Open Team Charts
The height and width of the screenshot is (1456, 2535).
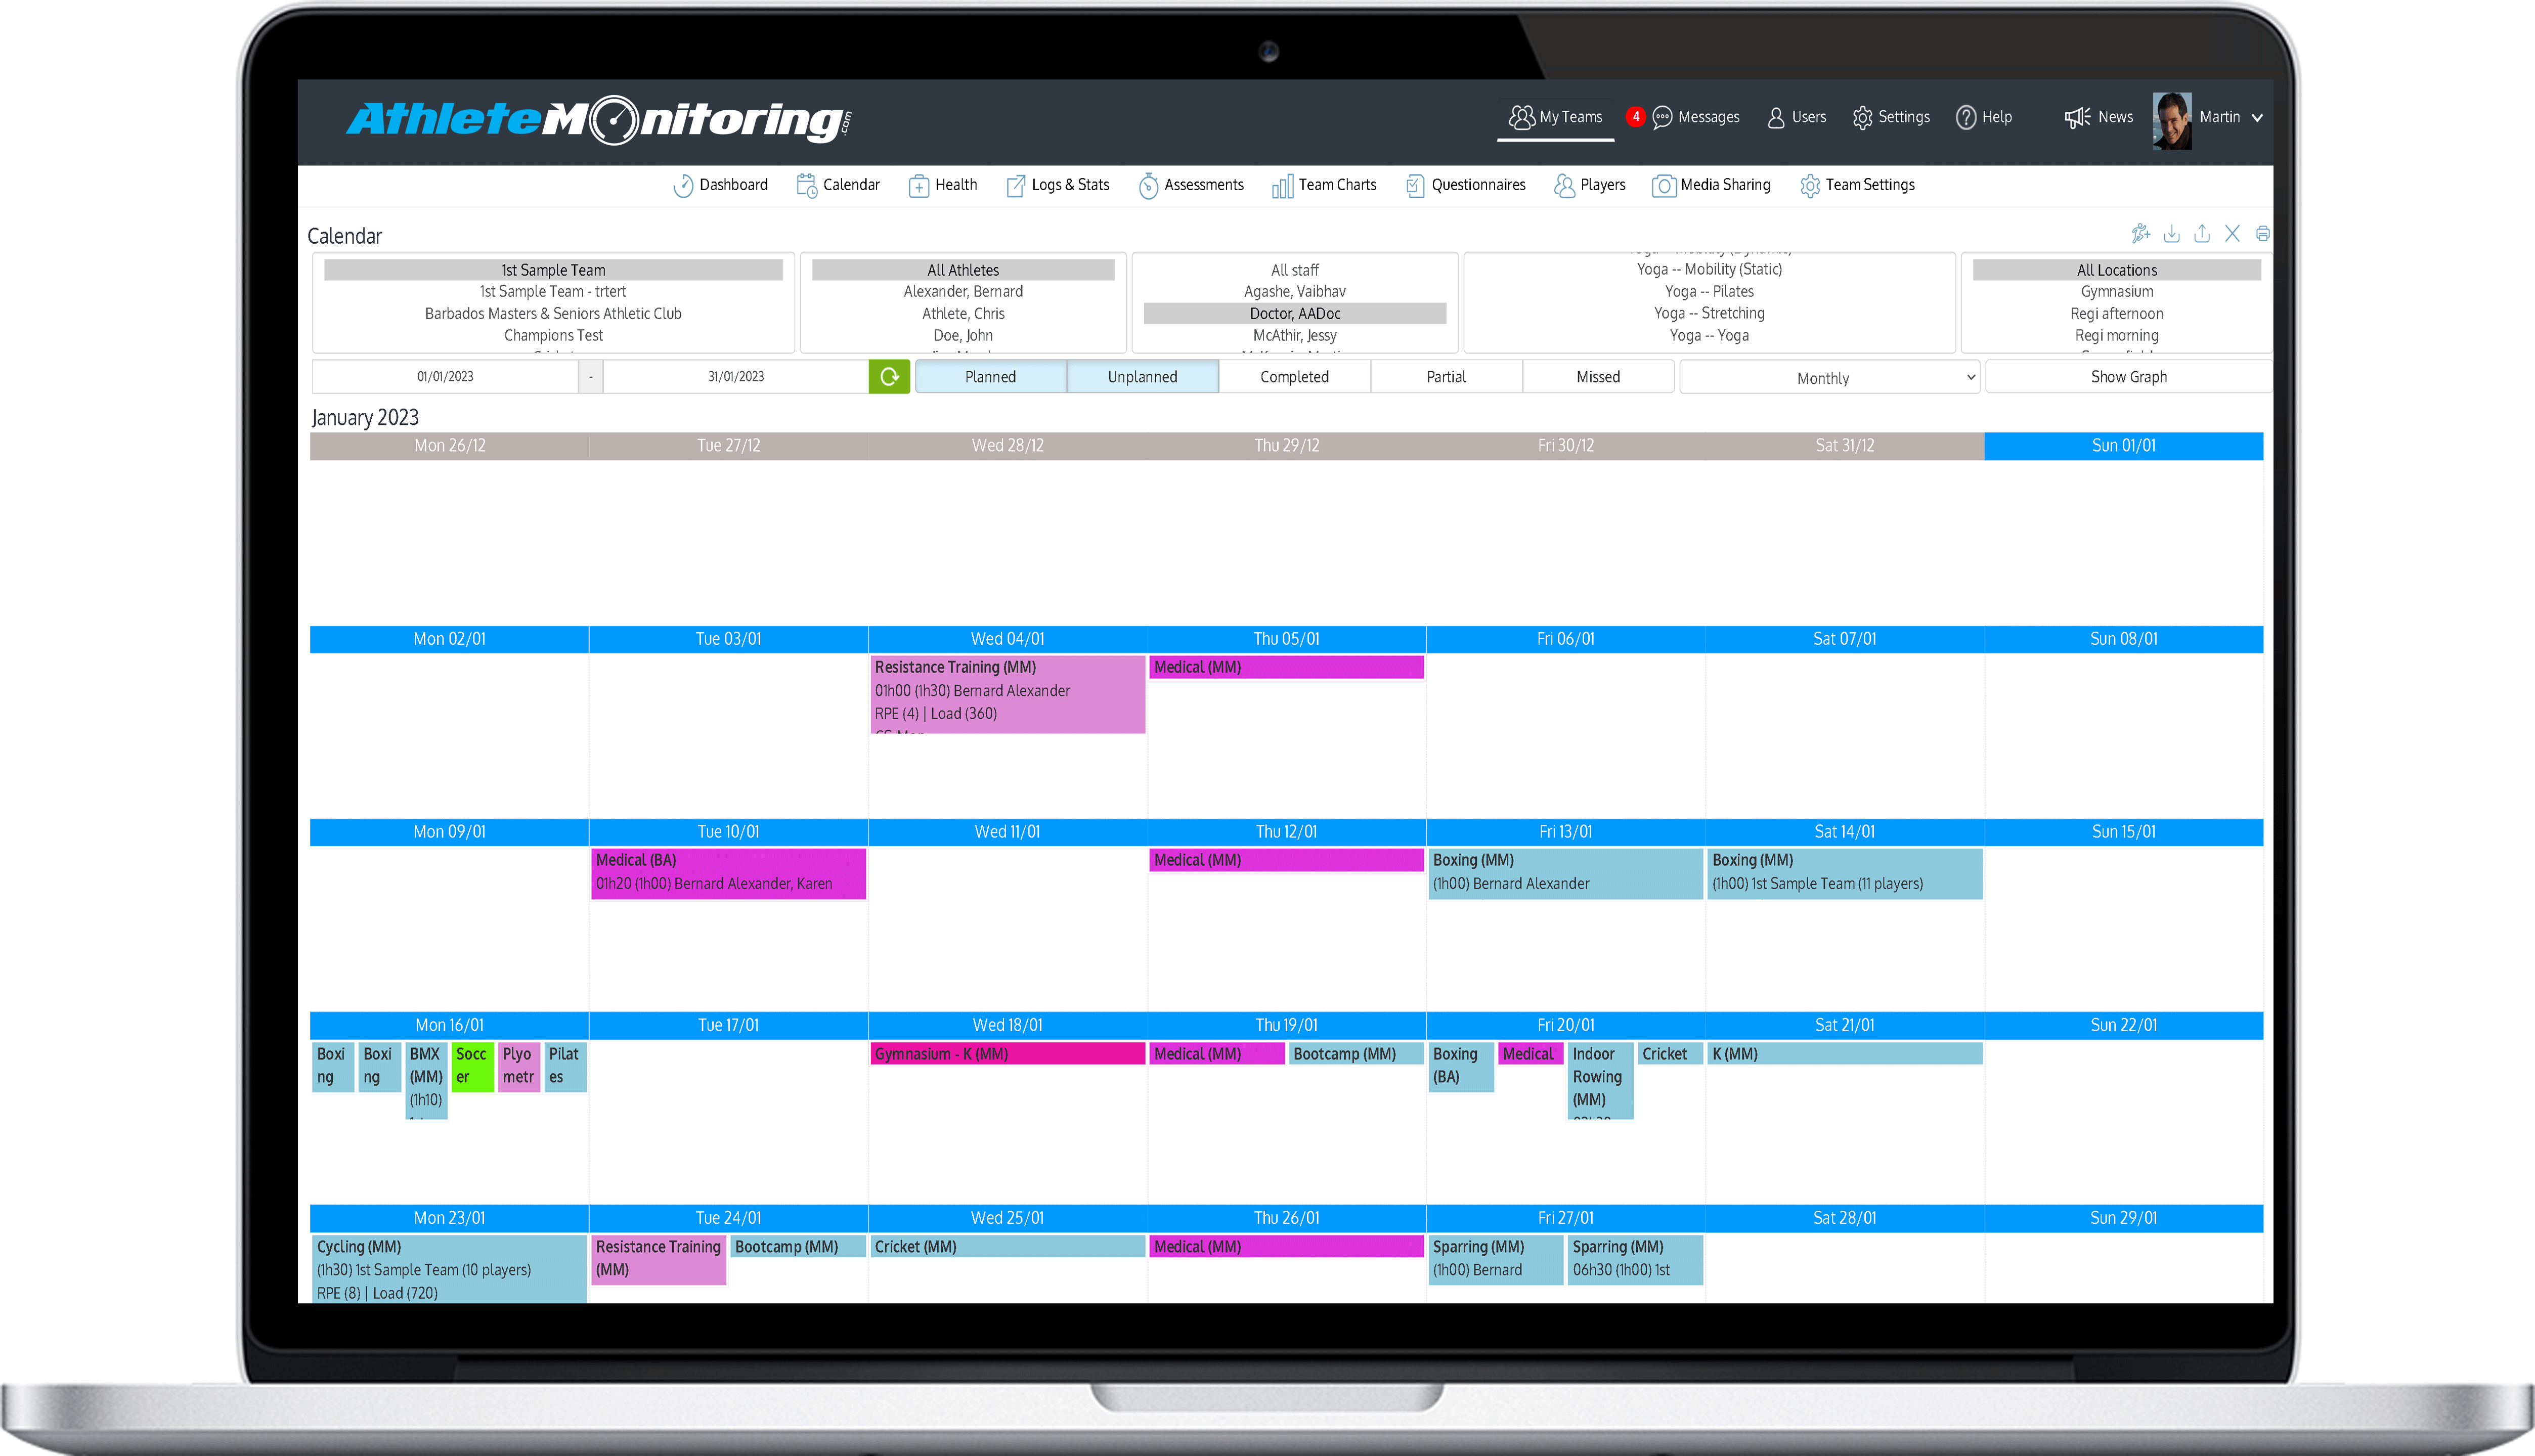coord(1324,185)
